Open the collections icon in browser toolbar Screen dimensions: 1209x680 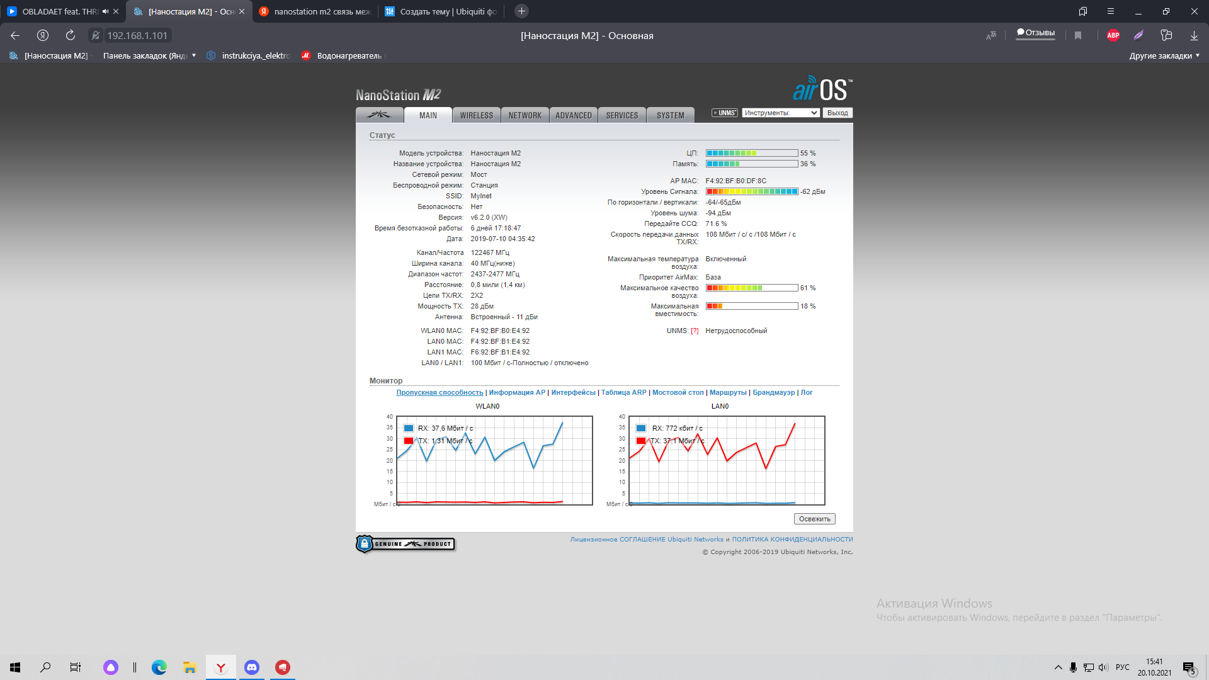coord(1166,36)
